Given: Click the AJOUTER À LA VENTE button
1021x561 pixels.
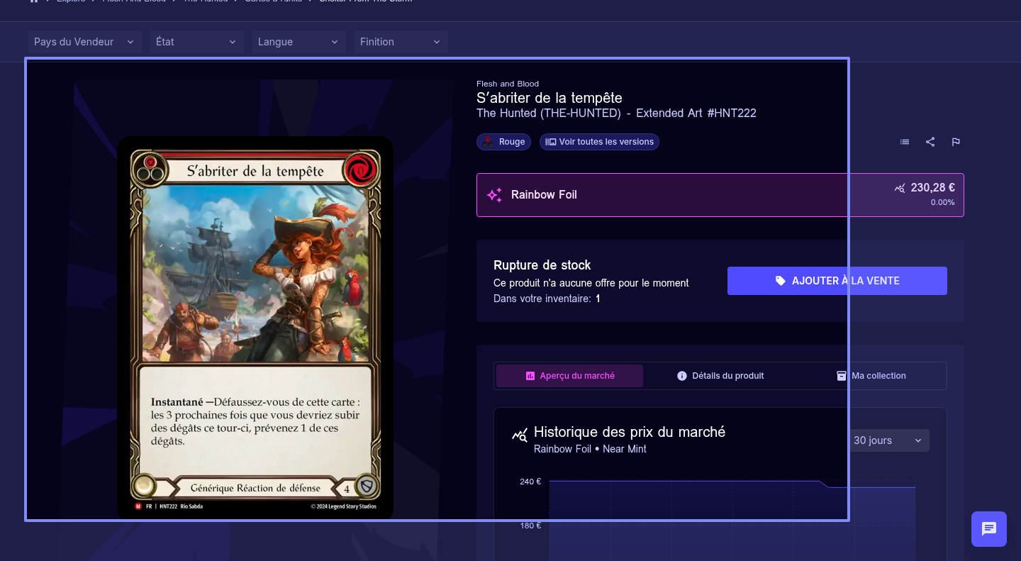Looking at the screenshot, I should (x=837, y=281).
